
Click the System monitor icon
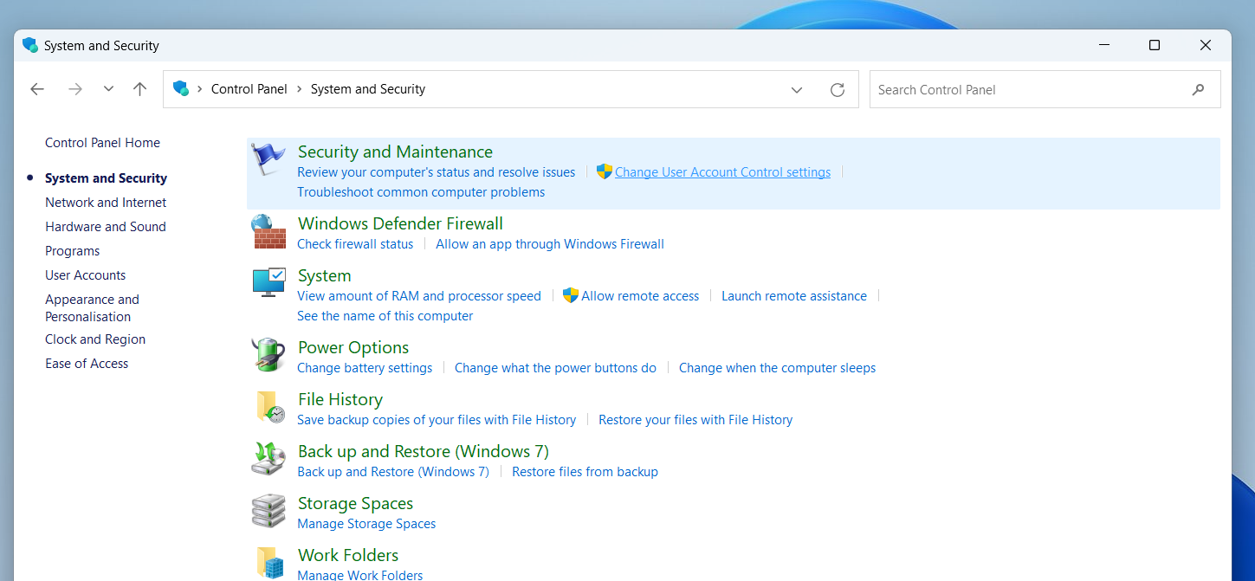pyautogui.click(x=268, y=282)
